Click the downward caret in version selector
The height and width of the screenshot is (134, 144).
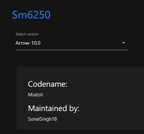[x=124, y=43]
